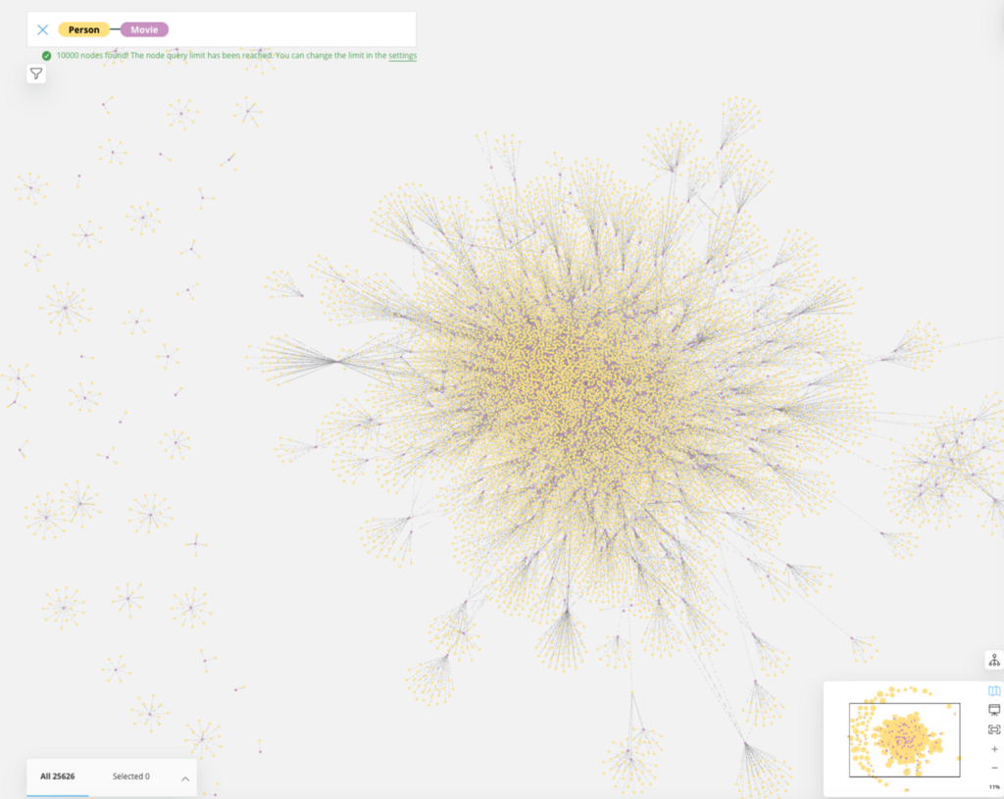Viewport: 1004px width, 799px height.
Task: Click the green success checkmark icon
Action: 46,56
